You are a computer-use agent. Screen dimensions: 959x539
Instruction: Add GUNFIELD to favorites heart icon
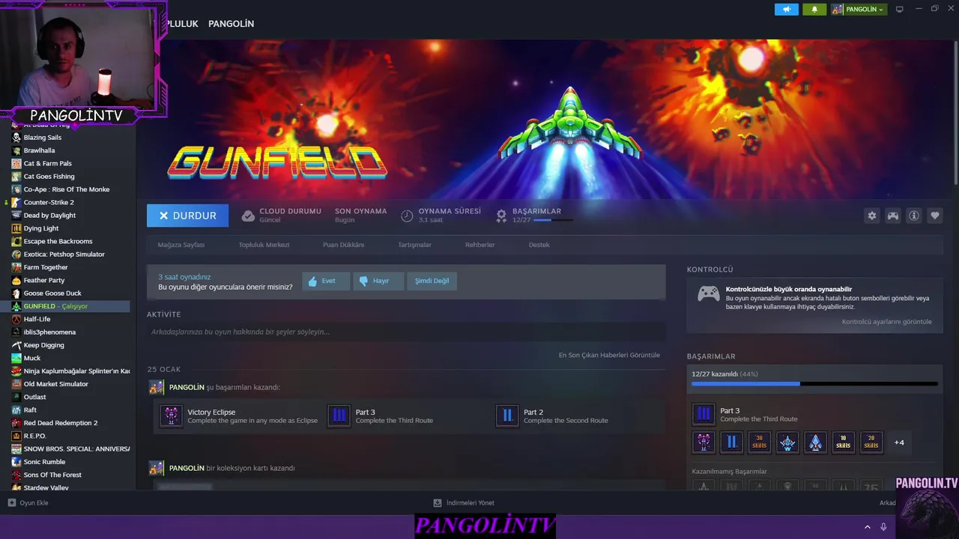pos(935,216)
